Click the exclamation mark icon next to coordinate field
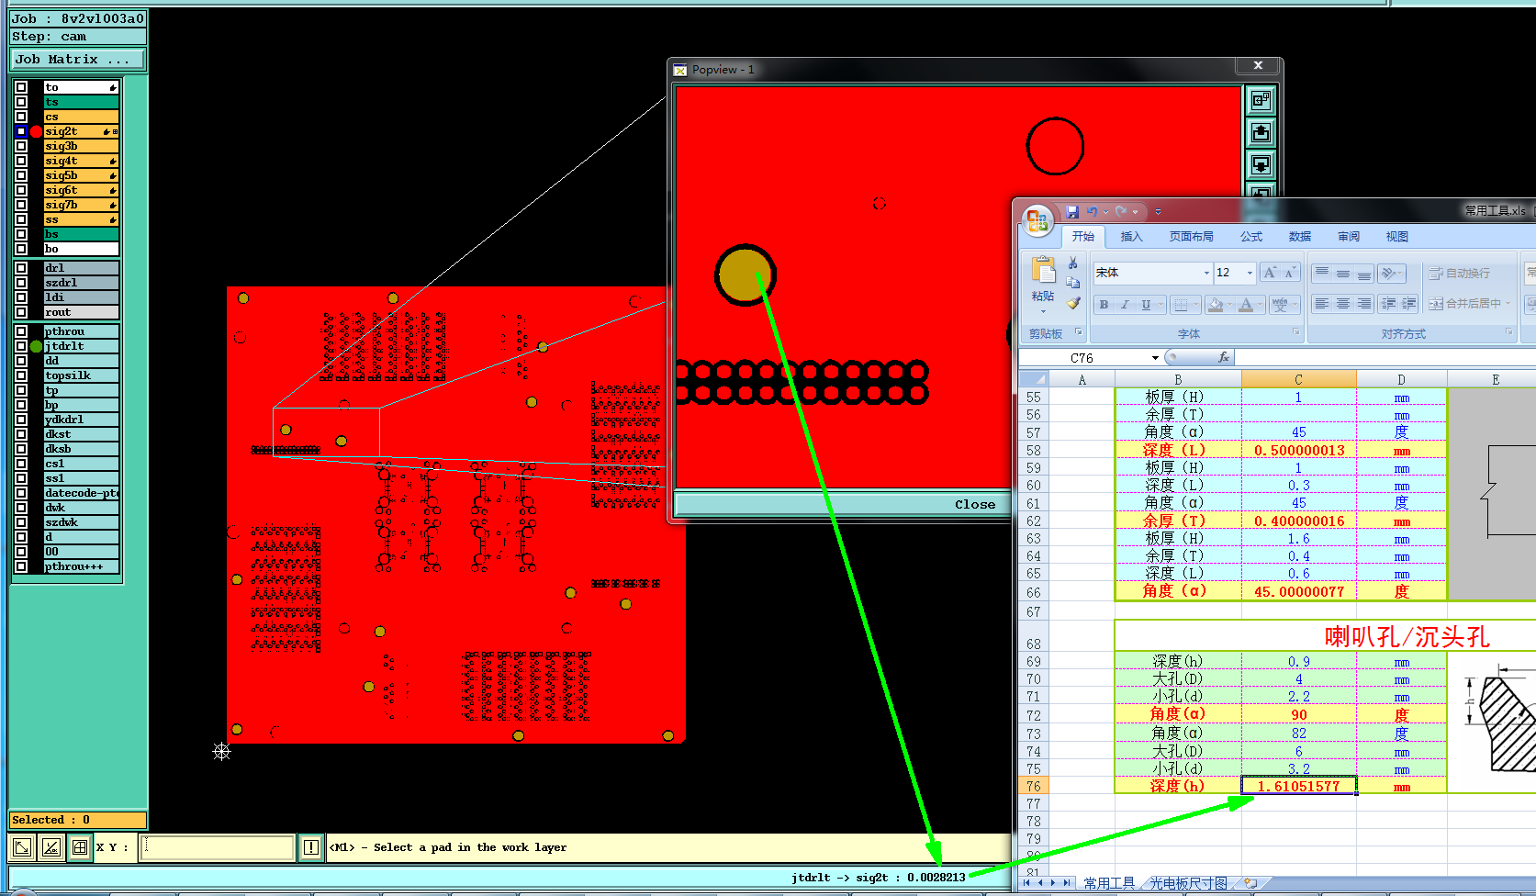 (311, 847)
